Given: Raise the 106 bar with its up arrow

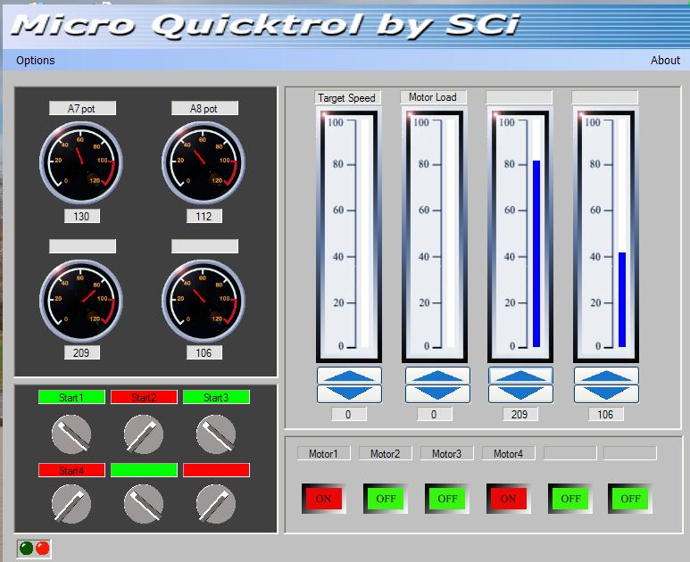Looking at the screenshot, I should (x=606, y=376).
